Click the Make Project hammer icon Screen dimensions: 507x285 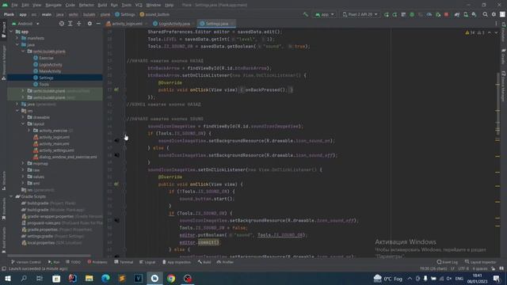click(x=306, y=14)
